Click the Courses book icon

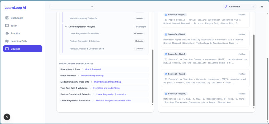point(7,49)
